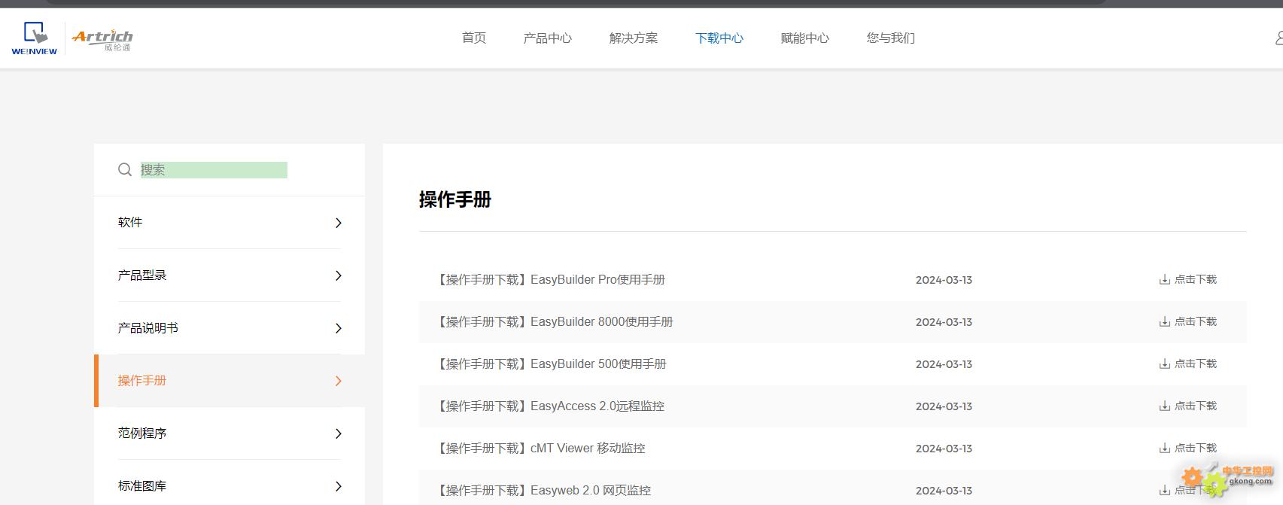1283x505 pixels.
Task: Click the user account icon at top right
Action: (1278, 38)
